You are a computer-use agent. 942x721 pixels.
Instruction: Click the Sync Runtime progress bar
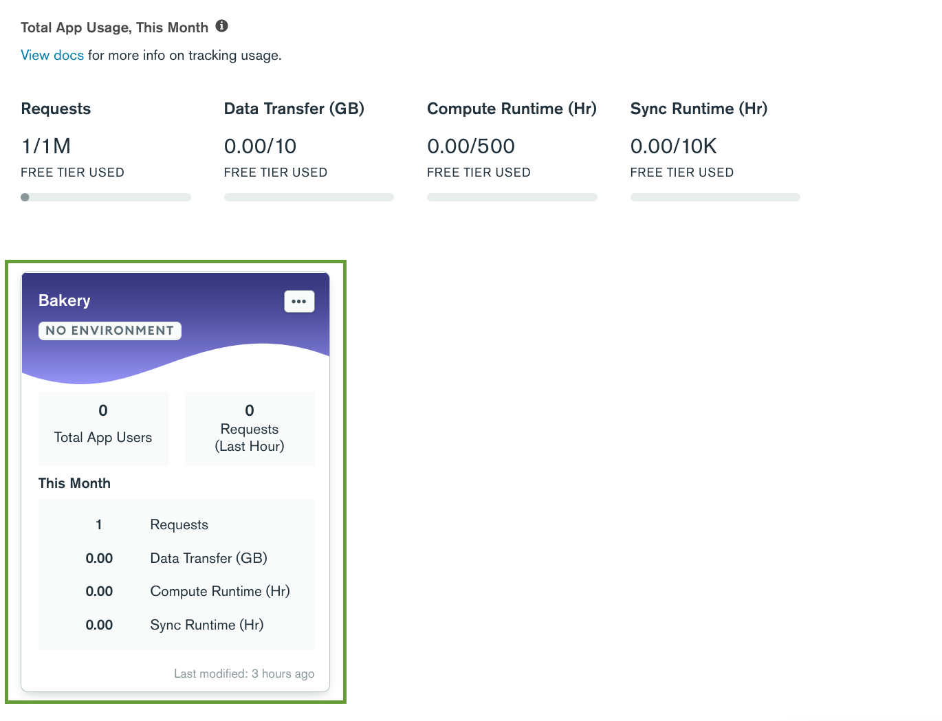715,197
